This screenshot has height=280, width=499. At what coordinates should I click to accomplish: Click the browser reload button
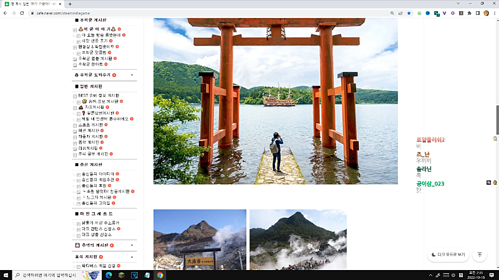(26, 12)
